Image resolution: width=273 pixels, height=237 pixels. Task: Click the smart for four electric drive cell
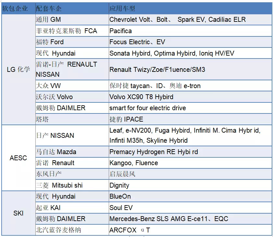coord(190,108)
